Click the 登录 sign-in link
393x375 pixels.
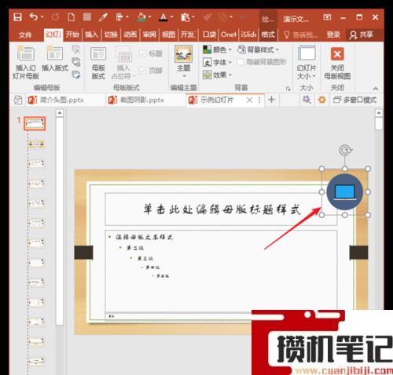[x=333, y=35]
